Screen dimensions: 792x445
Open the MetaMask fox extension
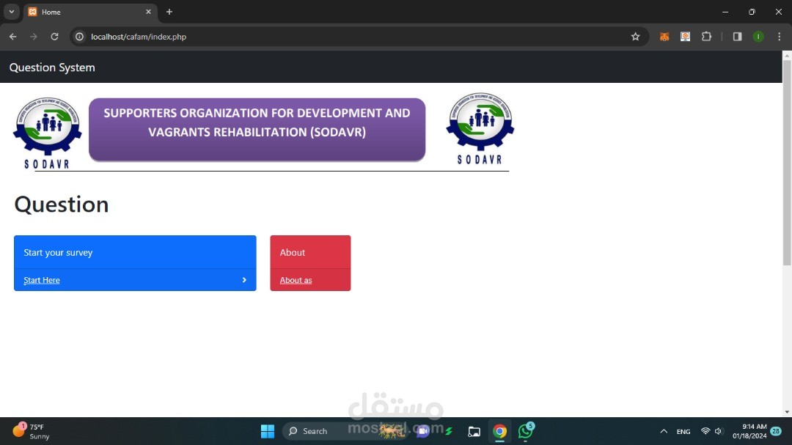pyautogui.click(x=664, y=37)
